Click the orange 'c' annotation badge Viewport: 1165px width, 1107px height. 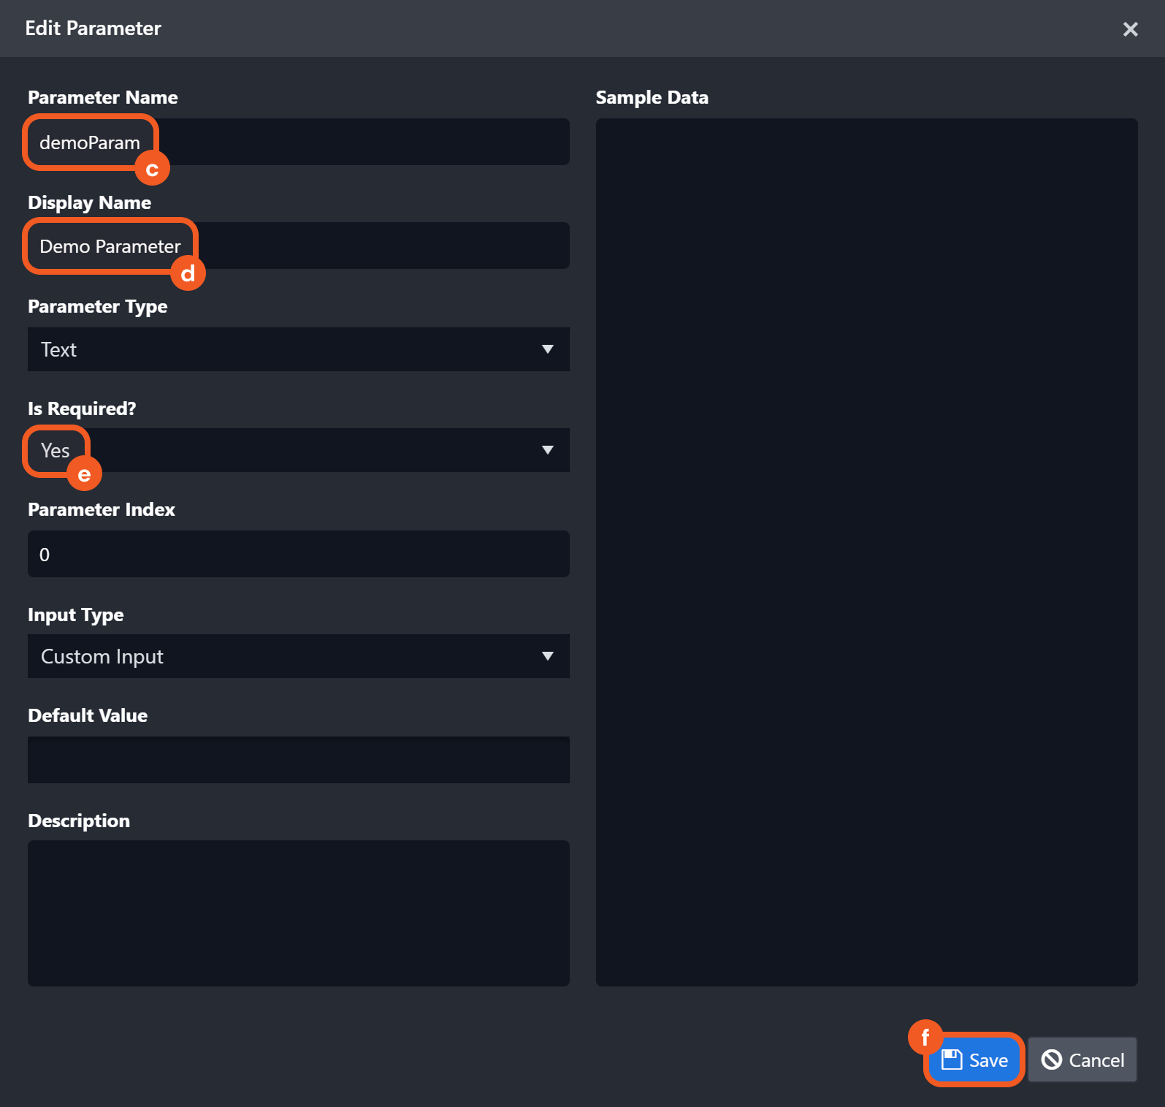[152, 169]
